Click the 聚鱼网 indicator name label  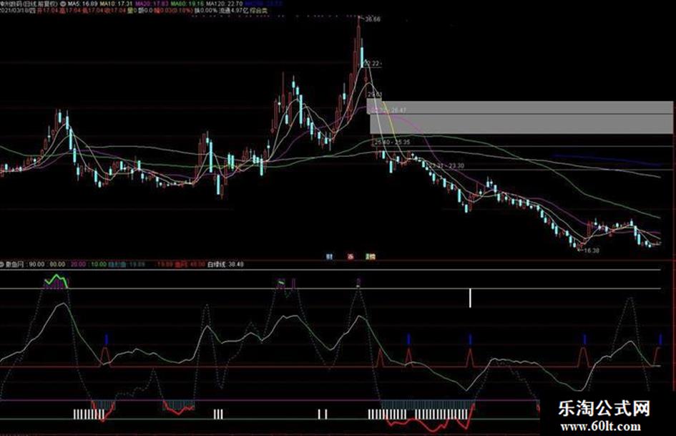point(14,264)
